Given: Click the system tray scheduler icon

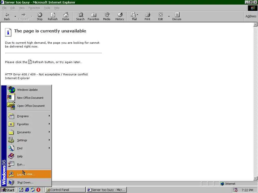Looking at the screenshot, I should [235, 190].
